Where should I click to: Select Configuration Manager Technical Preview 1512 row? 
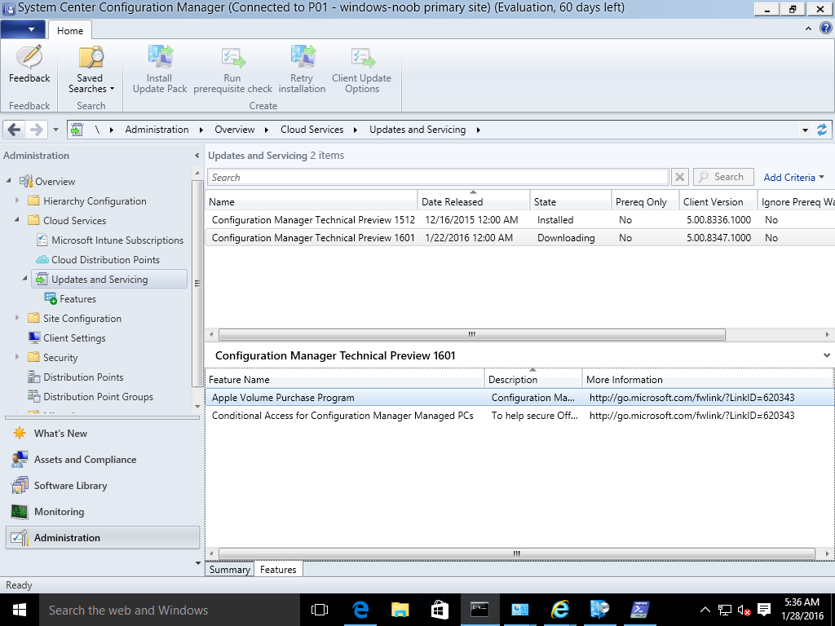(519, 220)
